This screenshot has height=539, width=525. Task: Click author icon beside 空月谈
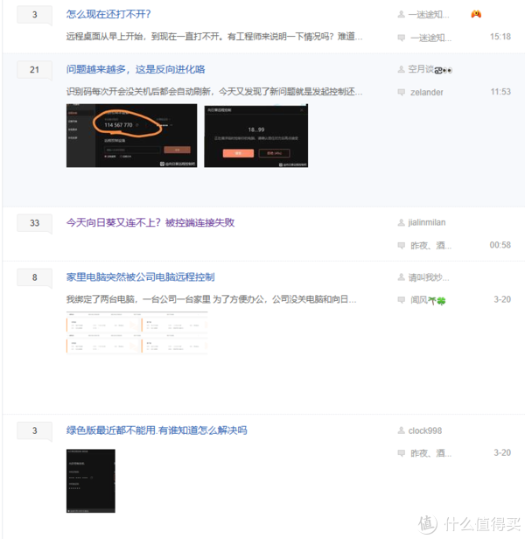(401, 69)
